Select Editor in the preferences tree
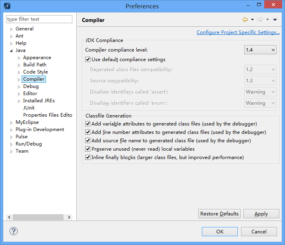 (30, 94)
